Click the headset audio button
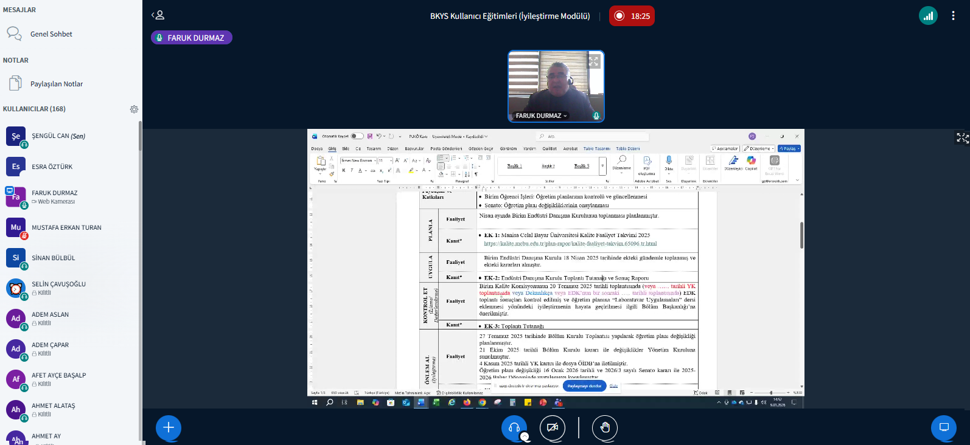Image resolution: width=970 pixels, height=445 pixels. click(514, 427)
